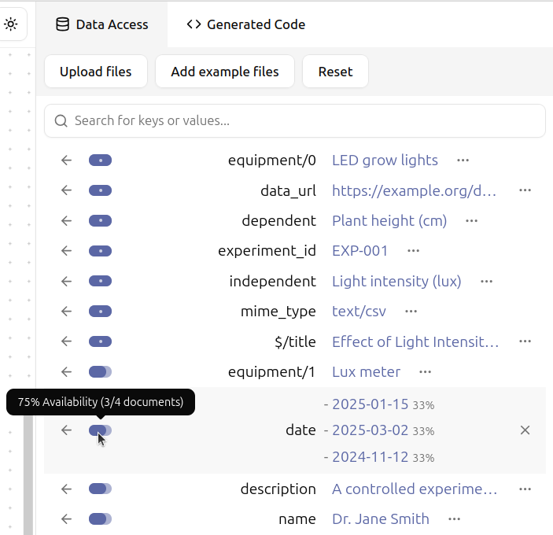The image size is (553, 535).
Task: Click the Lux meter value
Action: (366, 371)
